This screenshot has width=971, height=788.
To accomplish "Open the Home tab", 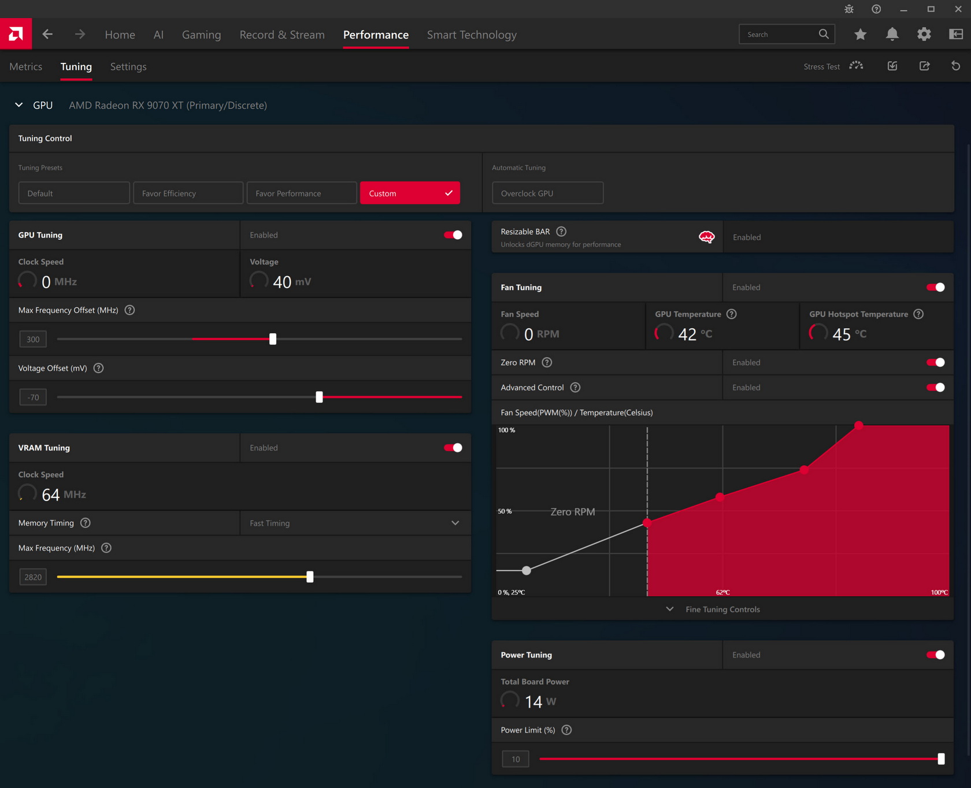I will click(120, 35).
